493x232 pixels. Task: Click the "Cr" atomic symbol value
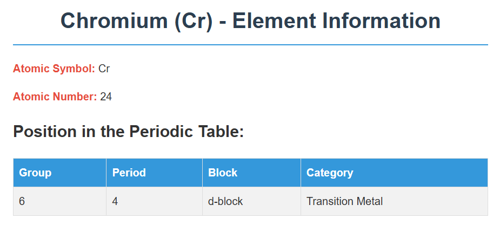point(104,69)
